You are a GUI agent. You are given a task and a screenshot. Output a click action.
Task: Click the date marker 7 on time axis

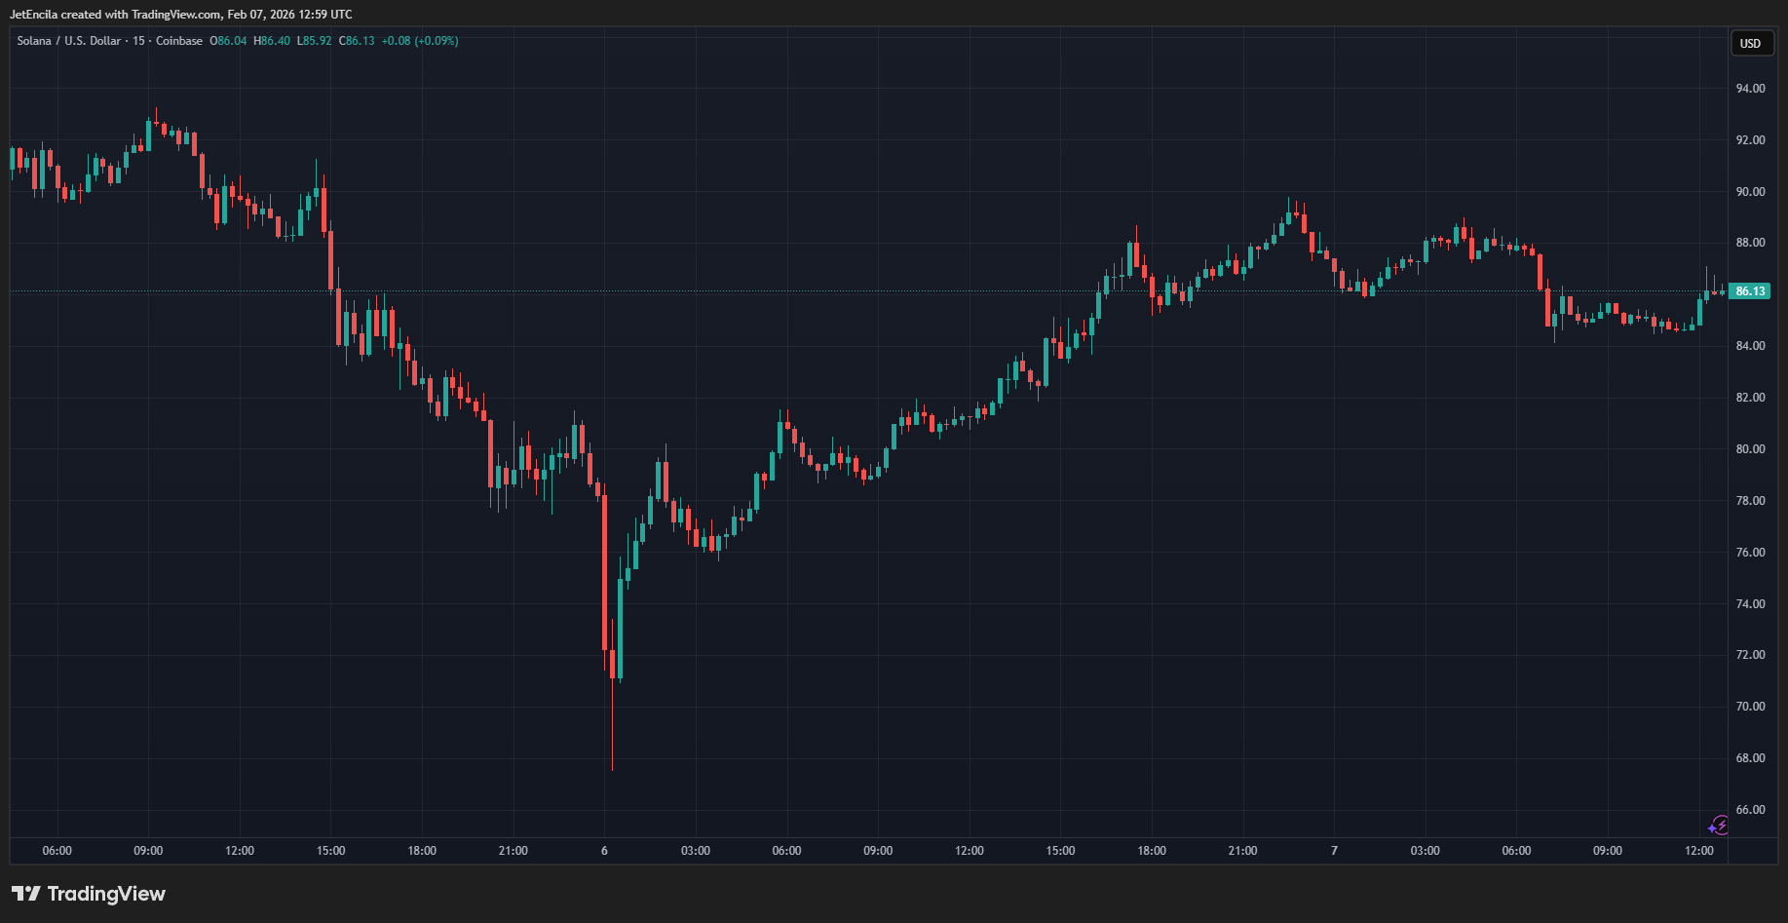[x=1334, y=851]
